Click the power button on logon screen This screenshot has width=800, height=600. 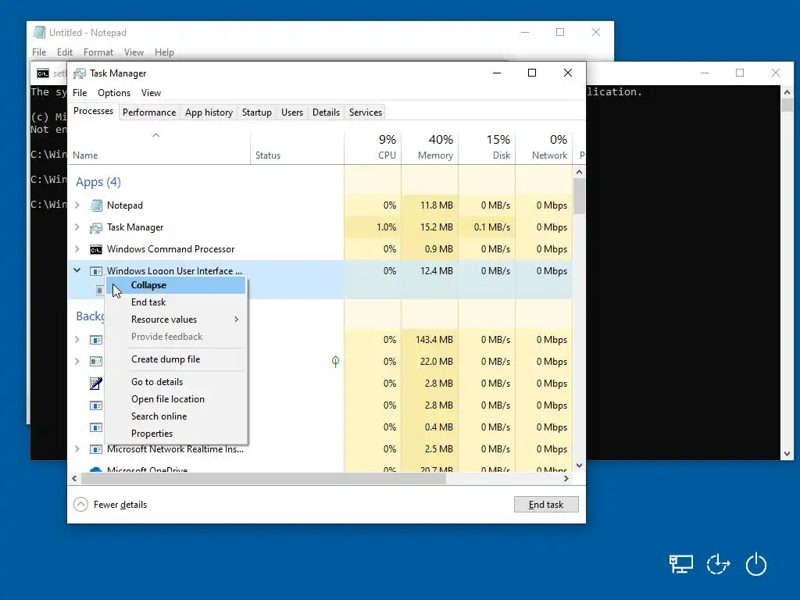pyautogui.click(x=755, y=564)
